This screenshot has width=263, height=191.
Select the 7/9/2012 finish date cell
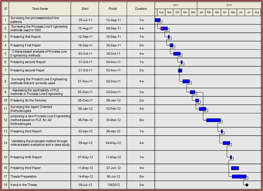[113, 185]
